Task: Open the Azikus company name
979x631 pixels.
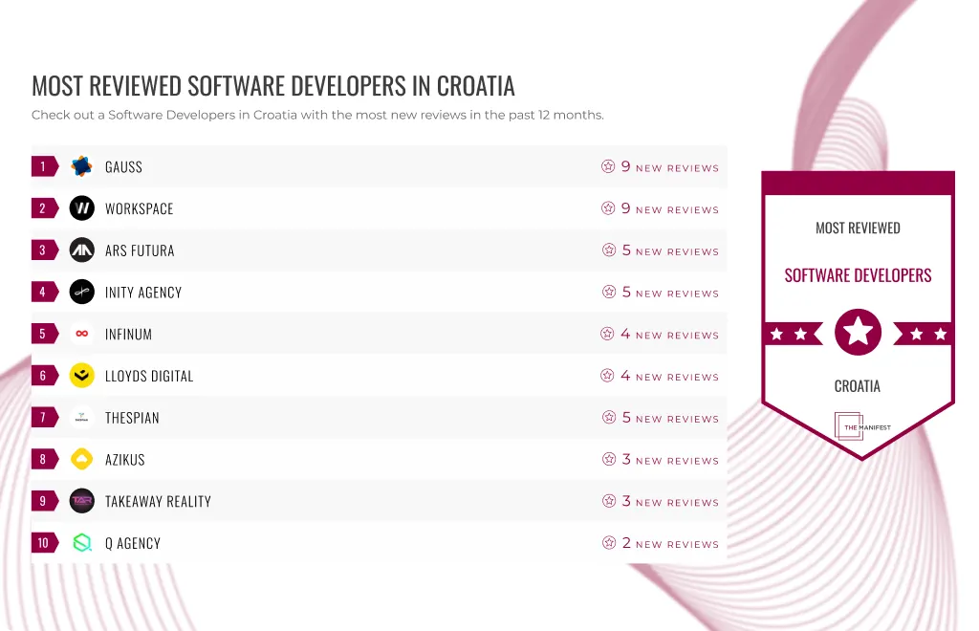Action: point(125,460)
